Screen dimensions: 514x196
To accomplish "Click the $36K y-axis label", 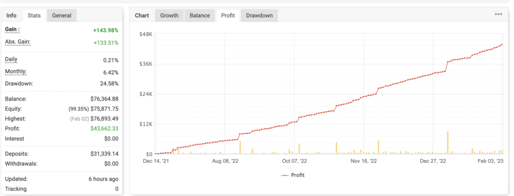I will (x=146, y=64).
